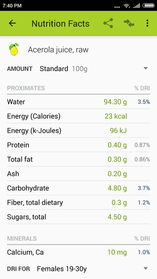Screen dimensions: 157x279
Task: Open the DRI For dropdown arrow
Action: point(145,268)
